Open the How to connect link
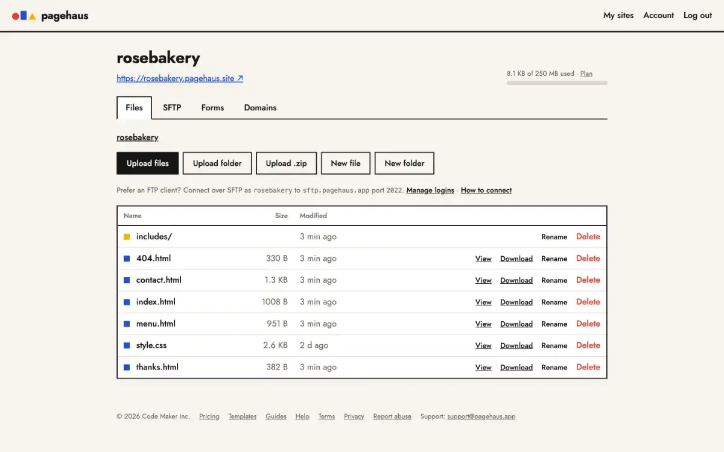This screenshot has width=724, height=452. click(x=486, y=190)
